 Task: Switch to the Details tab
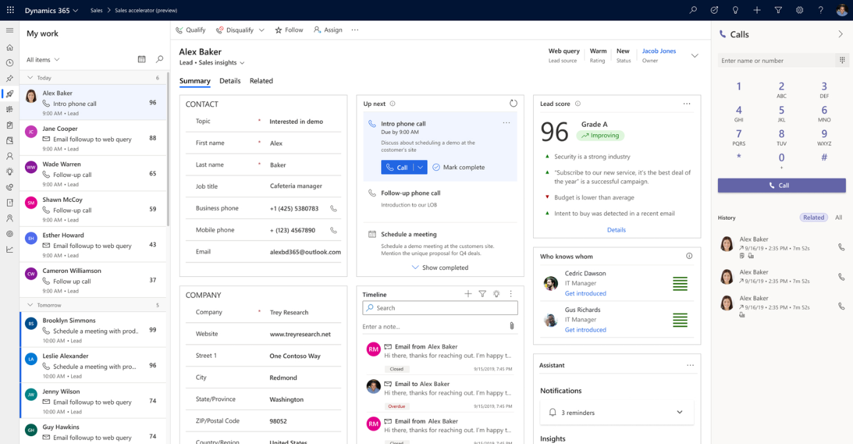click(230, 81)
